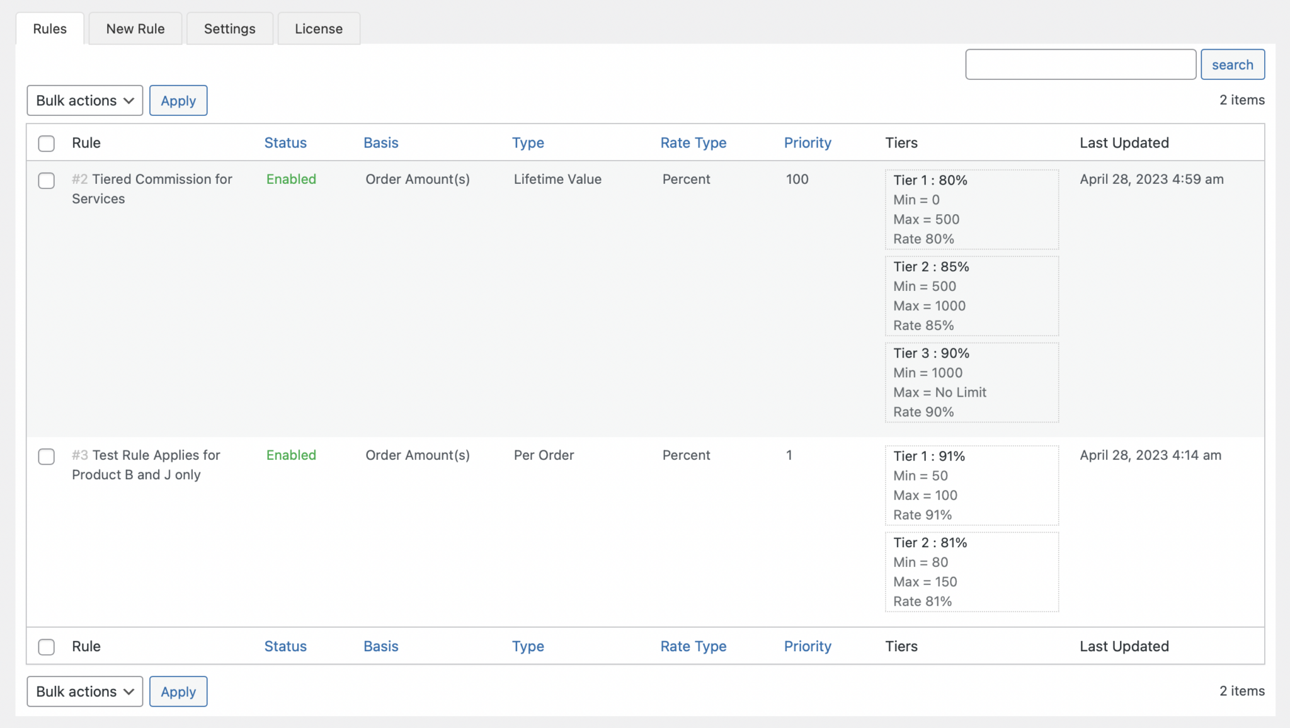Sort by Rate Type header column

click(693, 143)
